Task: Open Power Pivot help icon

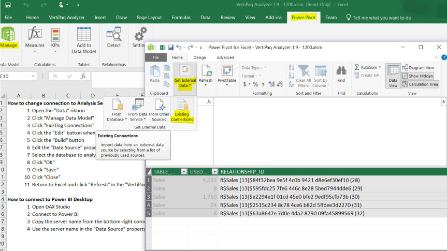Action: (444, 57)
